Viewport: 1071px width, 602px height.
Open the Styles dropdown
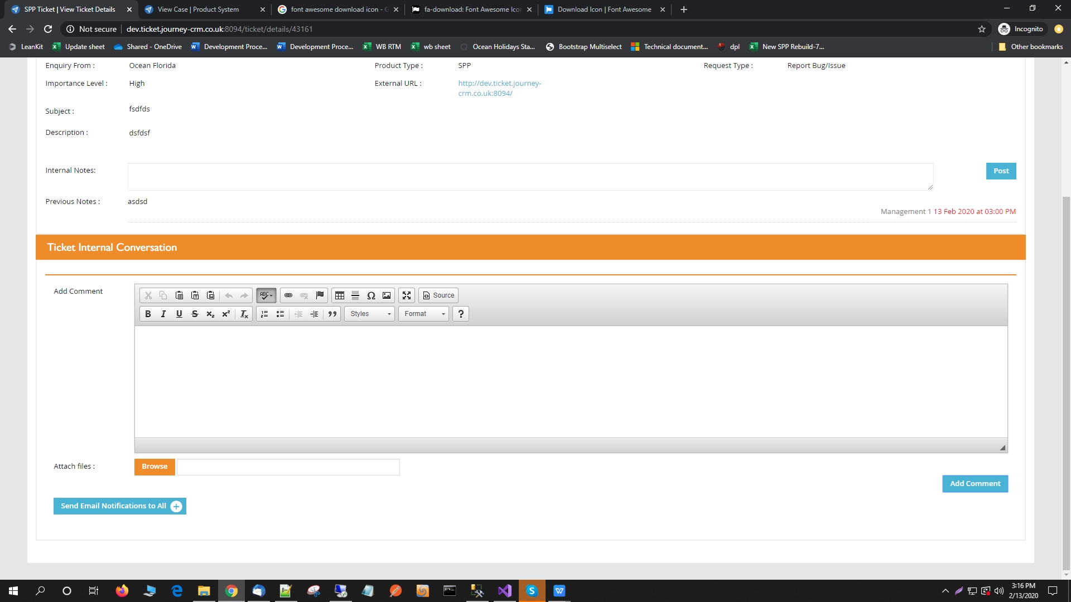(x=369, y=314)
